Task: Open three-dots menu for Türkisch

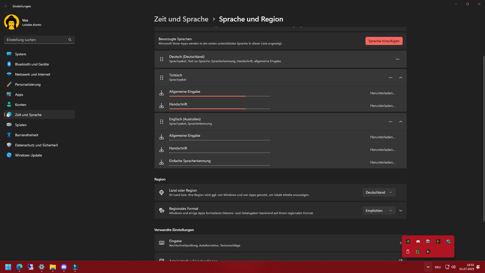Action: [391, 78]
